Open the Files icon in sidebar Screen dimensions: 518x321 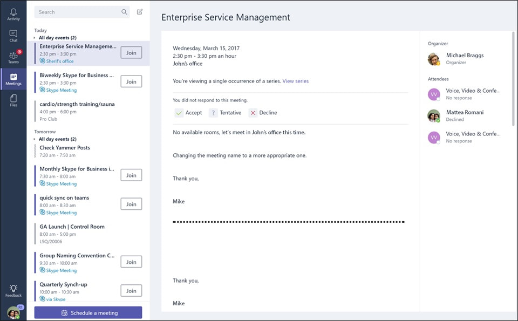(13, 100)
